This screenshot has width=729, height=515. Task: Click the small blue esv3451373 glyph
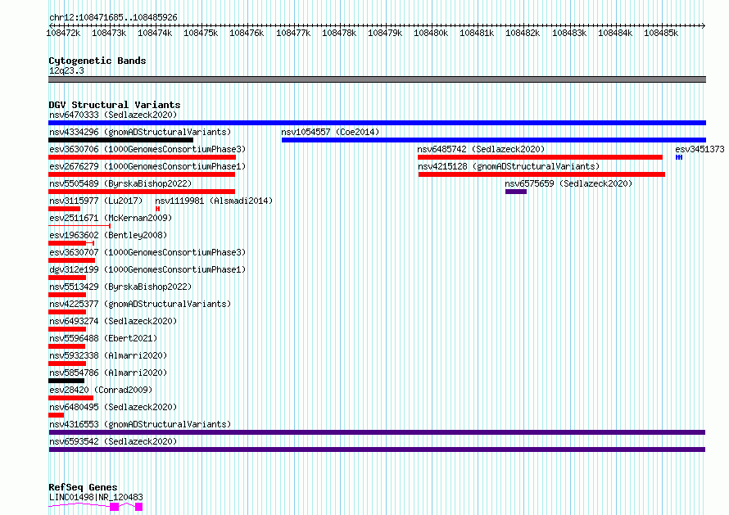tap(679, 157)
